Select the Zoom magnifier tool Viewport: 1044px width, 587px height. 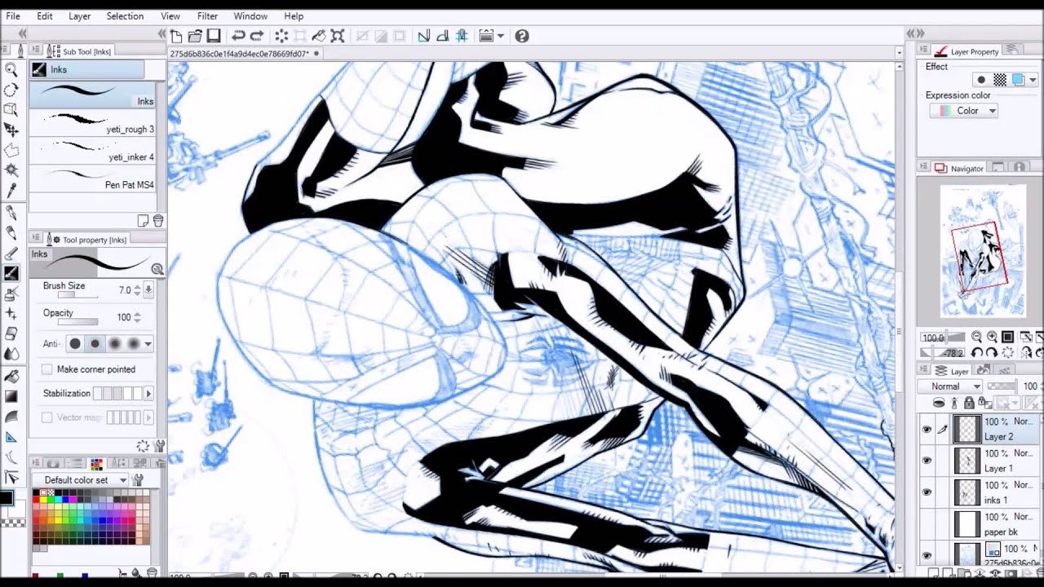[x=11, y=70]
